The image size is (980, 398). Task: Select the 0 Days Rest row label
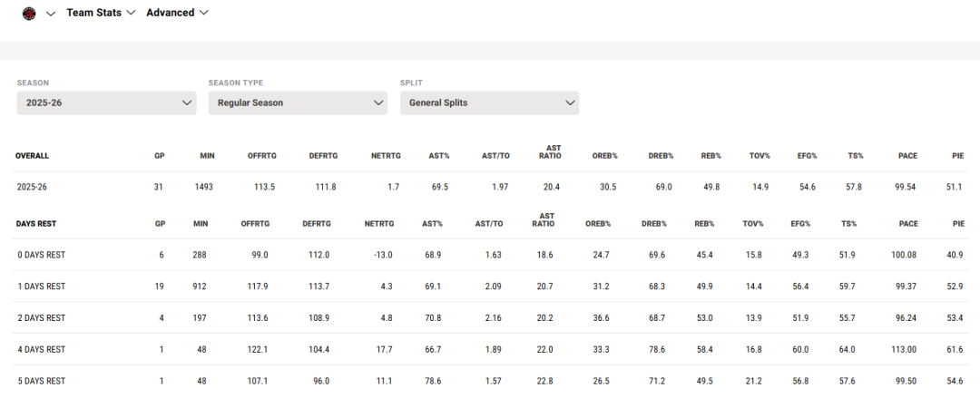41,255
